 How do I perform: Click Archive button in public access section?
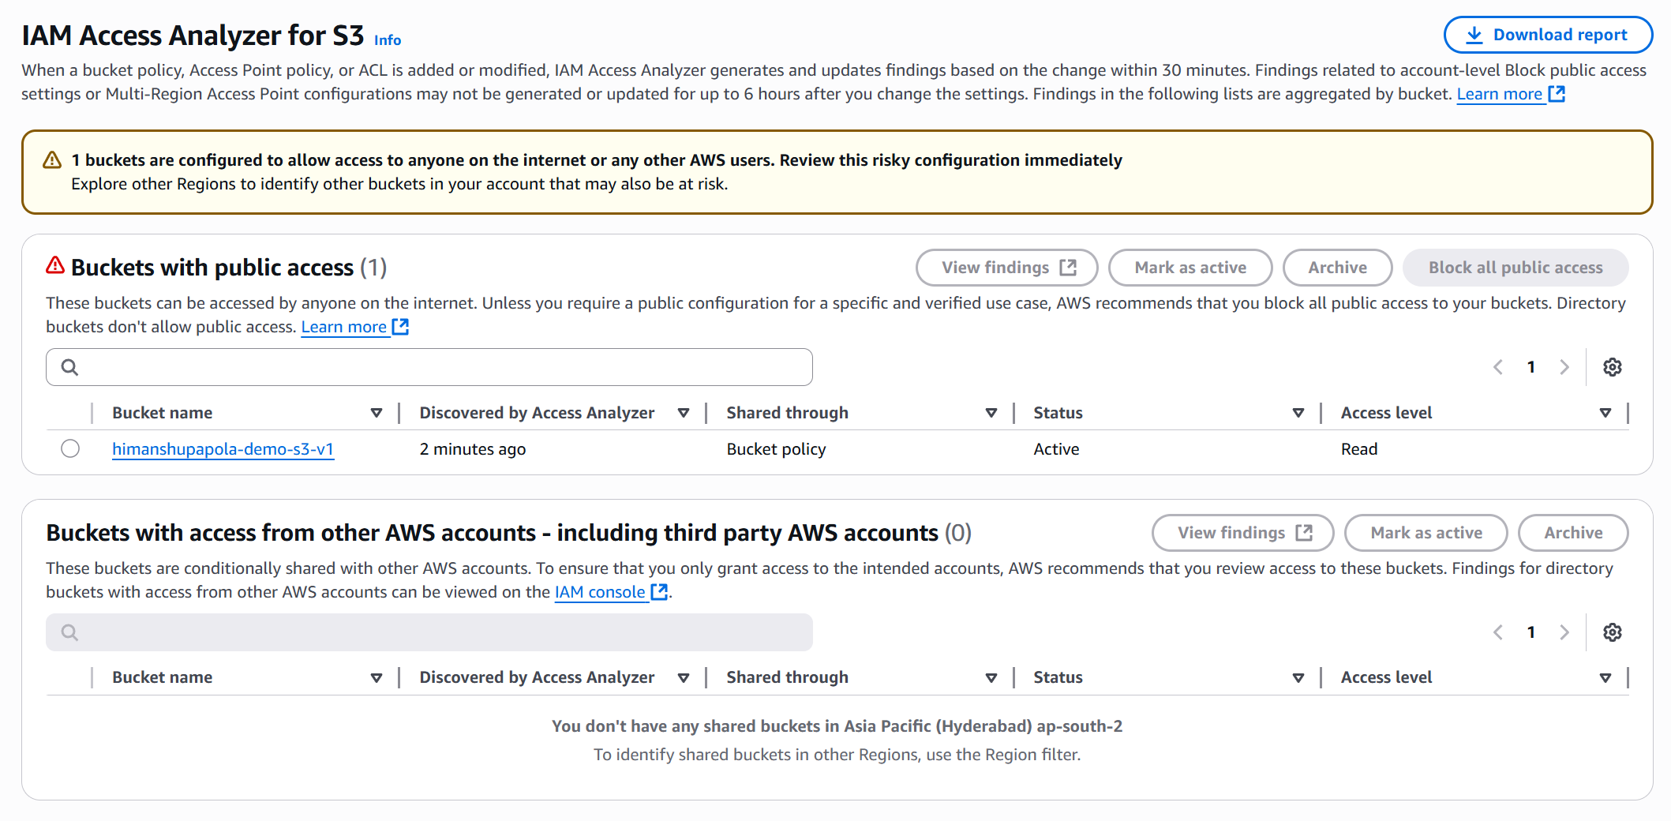(x=1336, y=268)
